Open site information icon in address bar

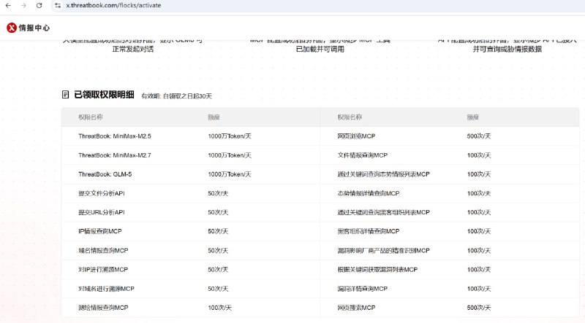[58, 6]
